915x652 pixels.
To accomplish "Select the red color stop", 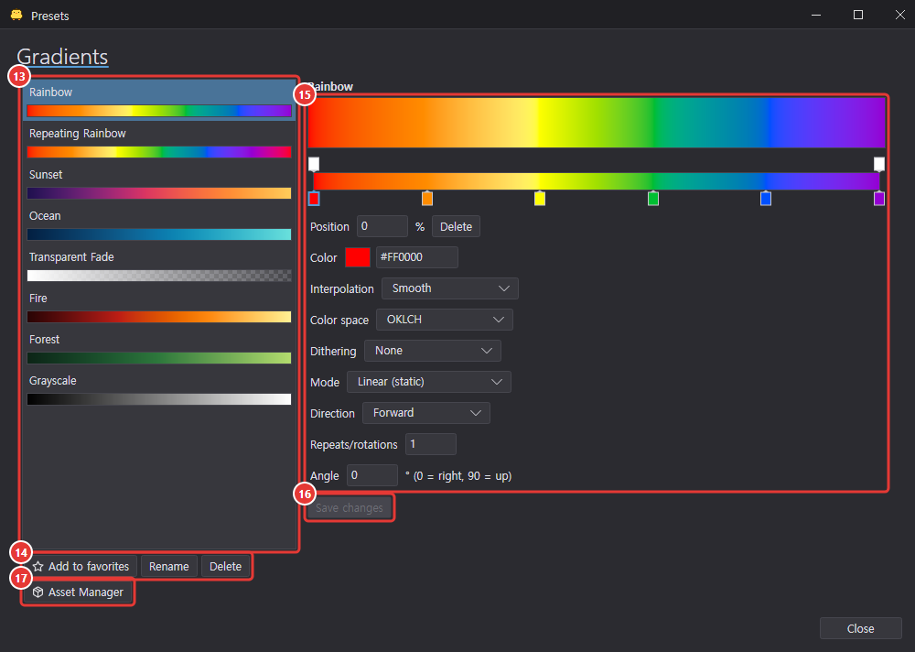I will pos(314,199).
